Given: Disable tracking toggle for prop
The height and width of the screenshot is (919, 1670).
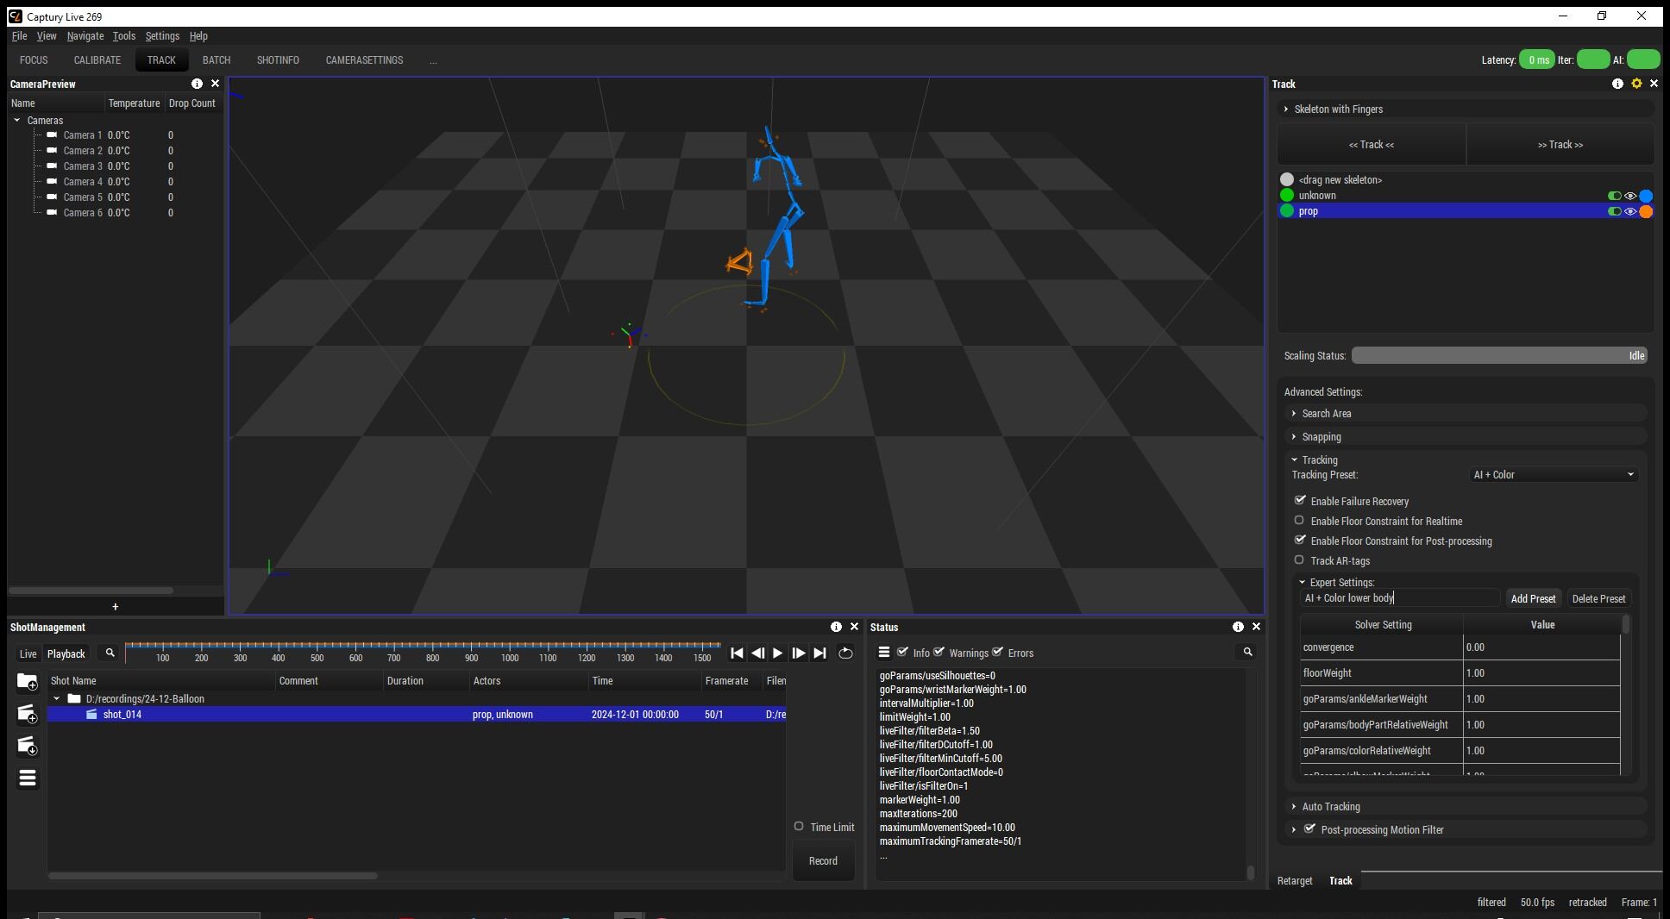Looking at the screenshot, I should tap(1614, 211).
